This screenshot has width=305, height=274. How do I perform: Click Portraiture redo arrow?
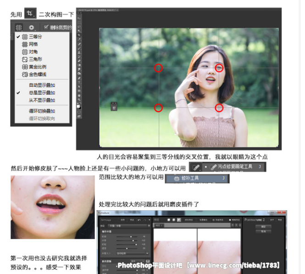pyautogui.click(x=145, y=220)
